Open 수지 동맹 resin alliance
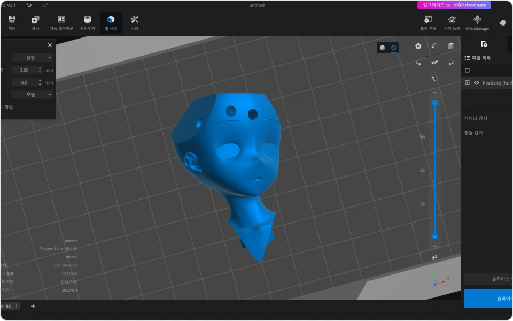 pyautogui.click(x=452, y=23)
